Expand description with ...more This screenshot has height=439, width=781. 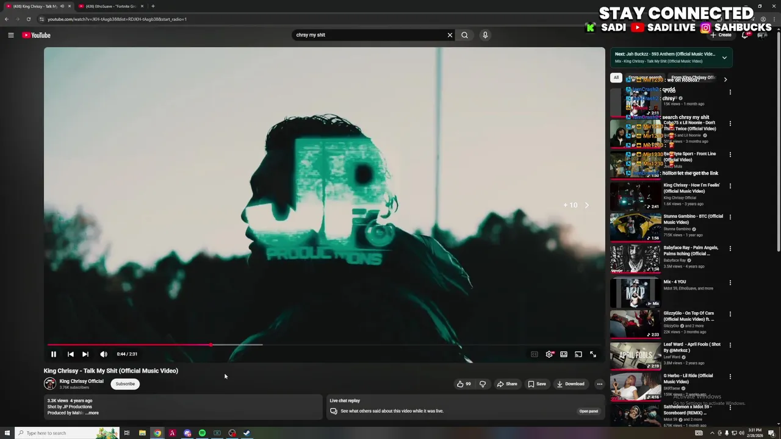click(x=92, y=413)
